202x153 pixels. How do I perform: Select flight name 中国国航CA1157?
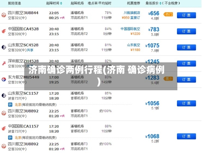[x=23, y=126]
